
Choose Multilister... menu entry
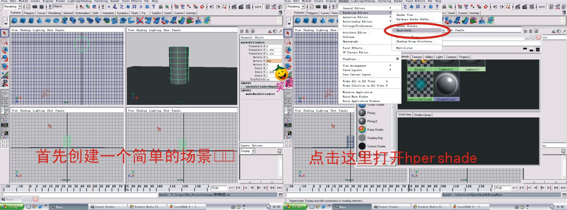417,48
